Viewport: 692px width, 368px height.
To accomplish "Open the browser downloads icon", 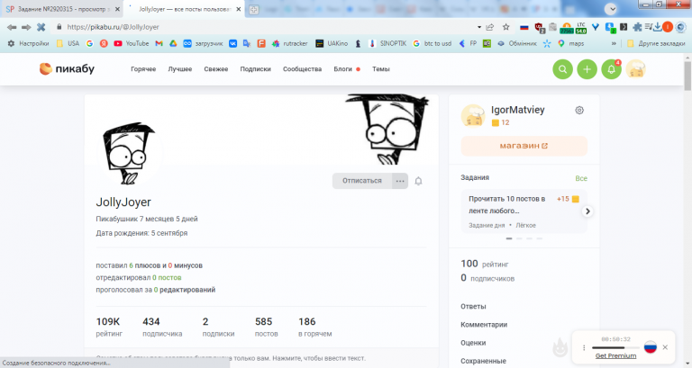I will click(658, 27).
